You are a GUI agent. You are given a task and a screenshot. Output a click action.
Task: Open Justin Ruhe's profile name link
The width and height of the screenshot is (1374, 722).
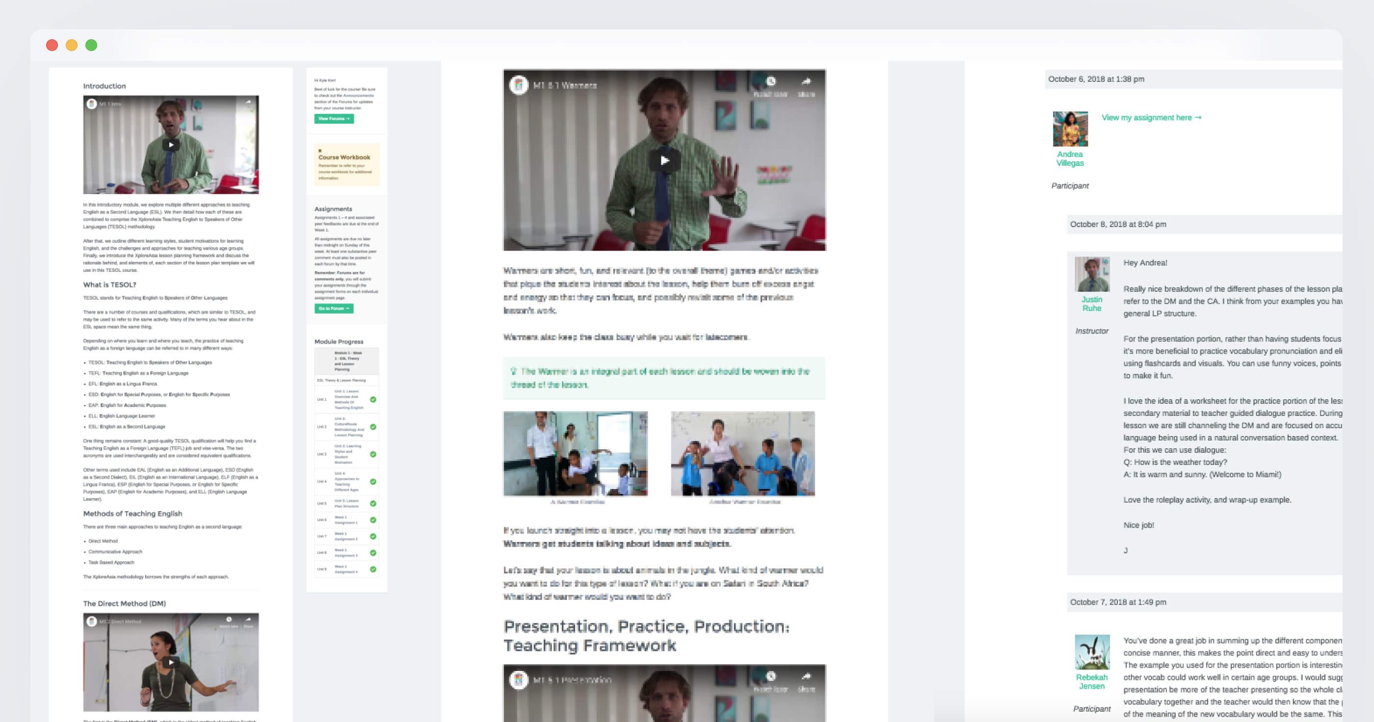click(x=1092, y=304)
